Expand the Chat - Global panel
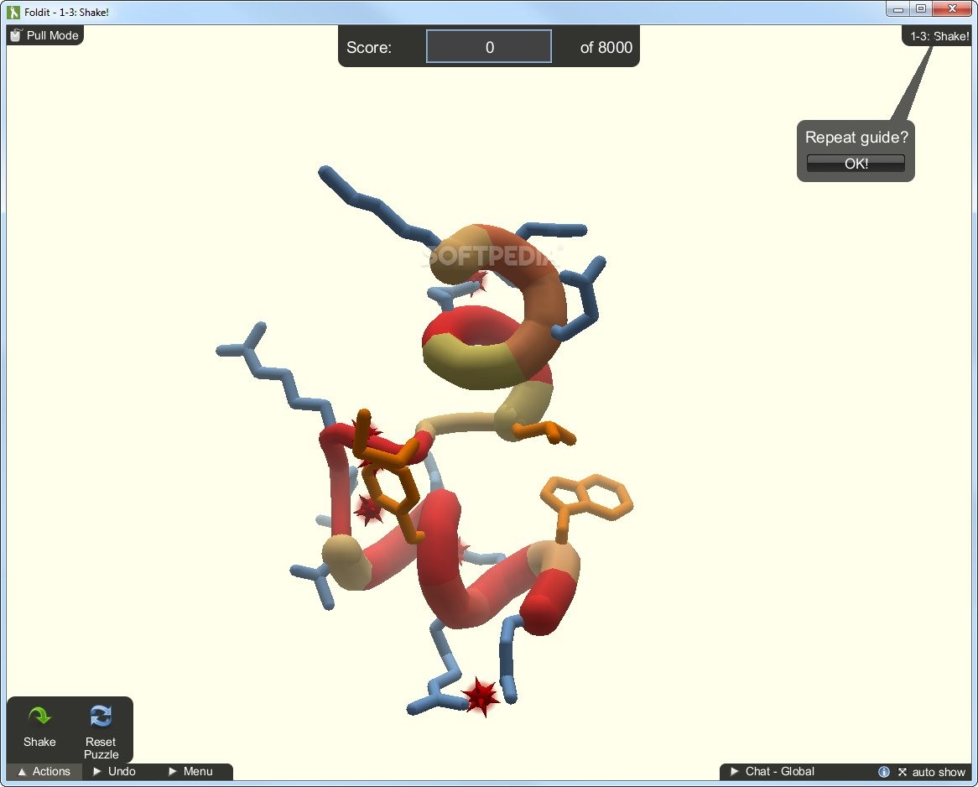978x787 pixels. tap(773, 771)
